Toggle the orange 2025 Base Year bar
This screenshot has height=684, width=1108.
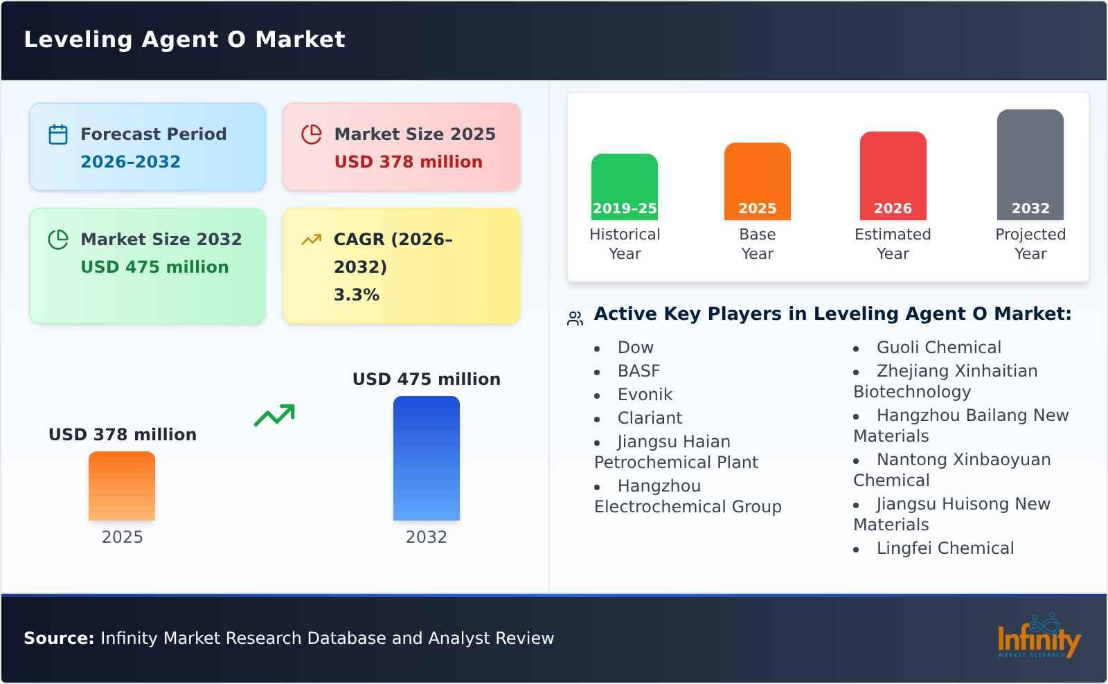(757, 181)
